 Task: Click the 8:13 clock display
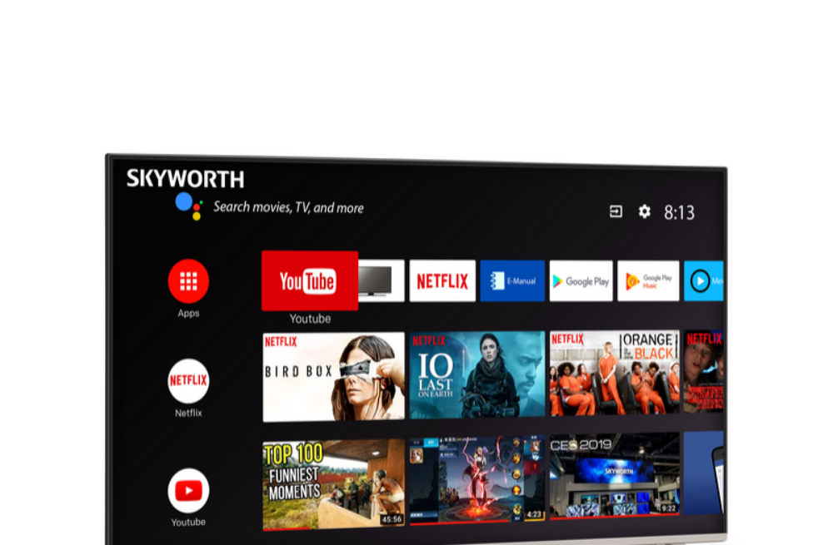(680, 213)
